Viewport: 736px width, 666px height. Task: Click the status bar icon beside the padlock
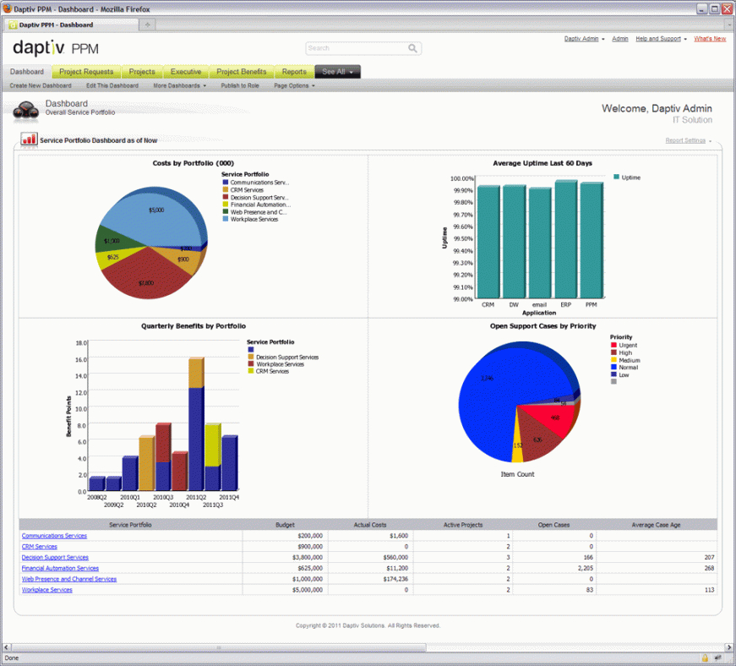[719, 658]
